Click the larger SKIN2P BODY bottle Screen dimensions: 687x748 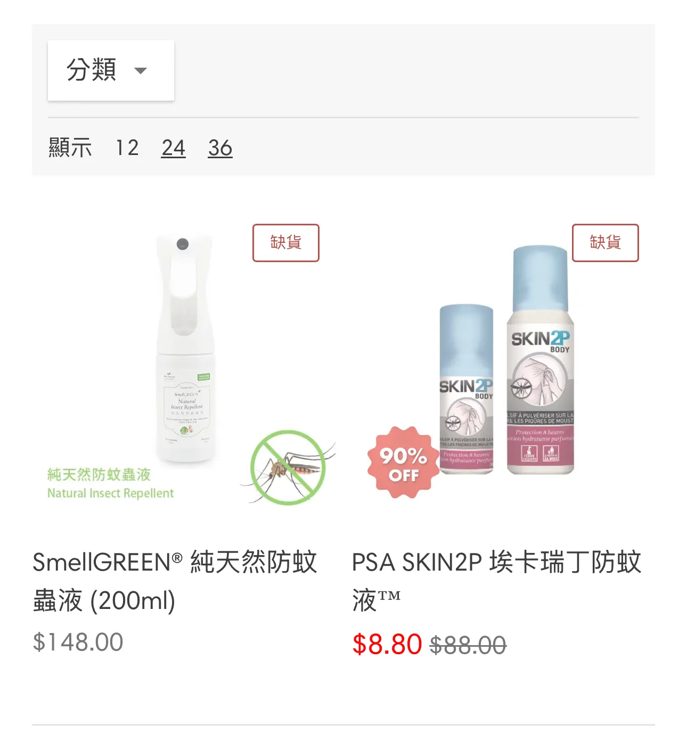(541, 360)
